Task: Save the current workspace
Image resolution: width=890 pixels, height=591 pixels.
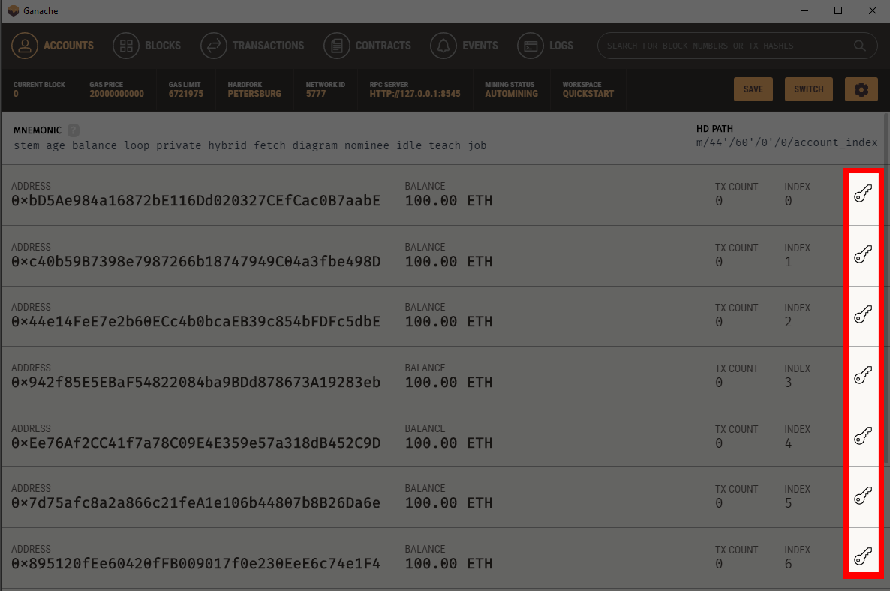Action: point(753,89)
